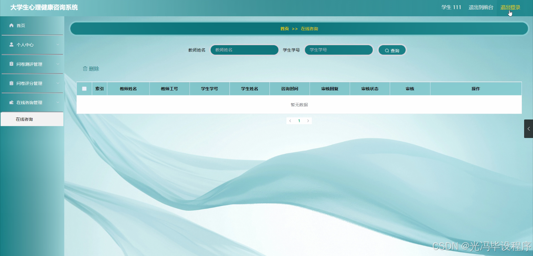Click the 个人中心 person icon
The image size is (533, 256).
tap(11, 45)
